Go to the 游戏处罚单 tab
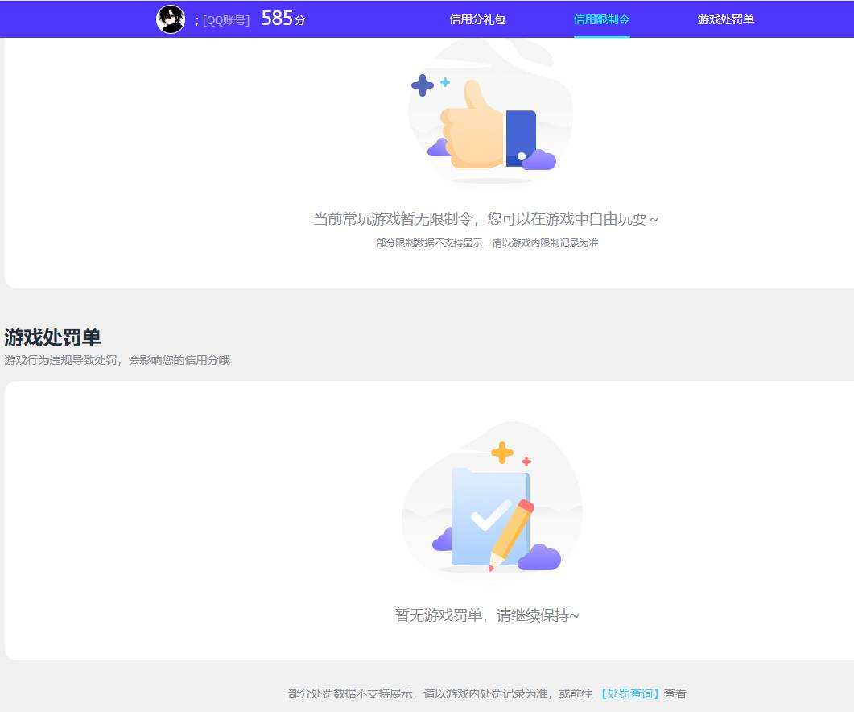 pyautogui.click(x=726, y=19)
